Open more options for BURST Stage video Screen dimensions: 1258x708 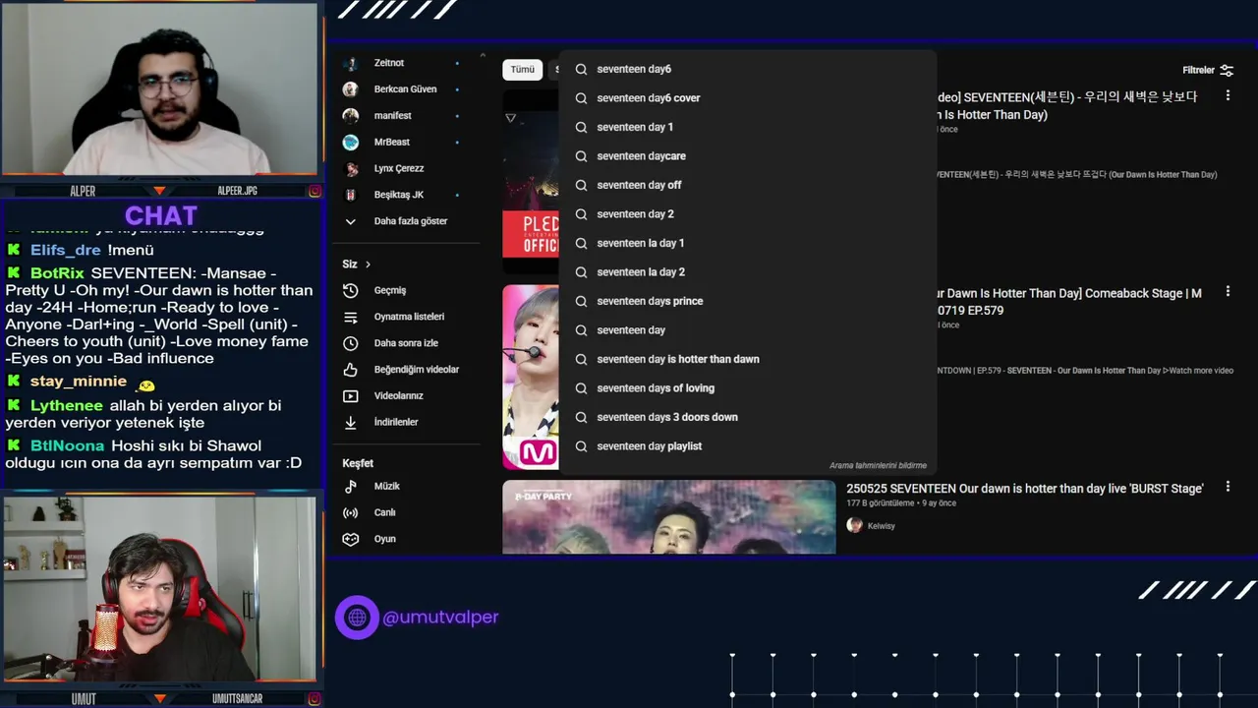[1228, 487]
